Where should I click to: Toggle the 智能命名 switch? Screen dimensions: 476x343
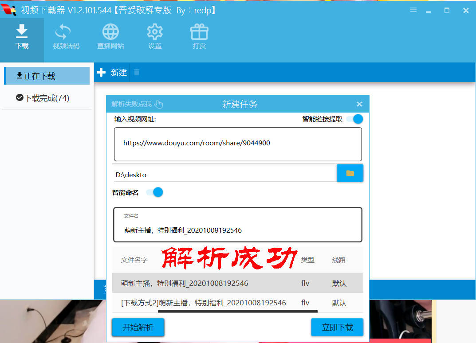coord(154,192)
